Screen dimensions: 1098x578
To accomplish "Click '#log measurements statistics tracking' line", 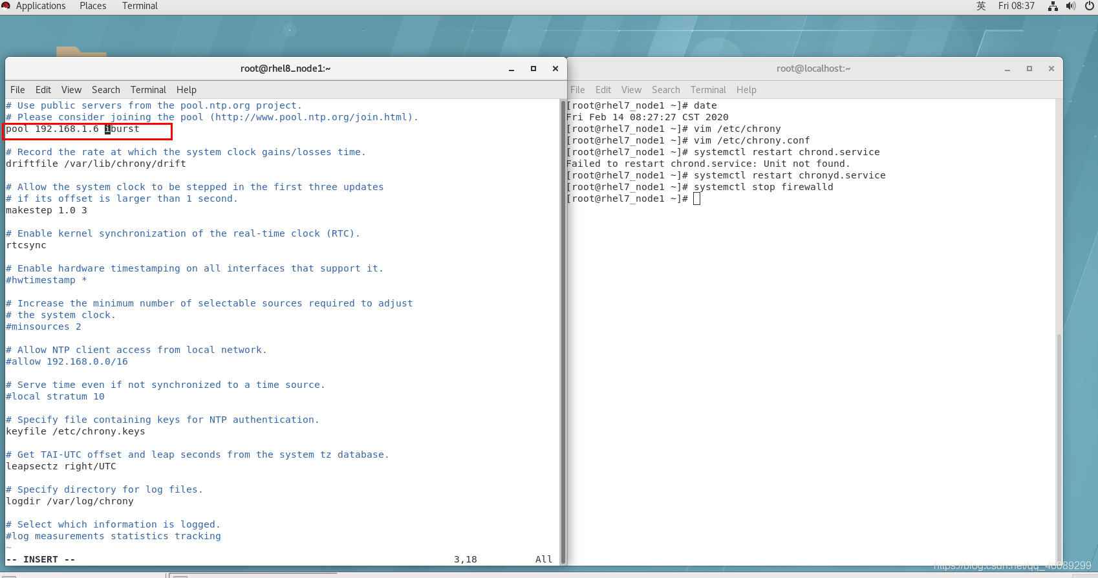I will (113, 537).
